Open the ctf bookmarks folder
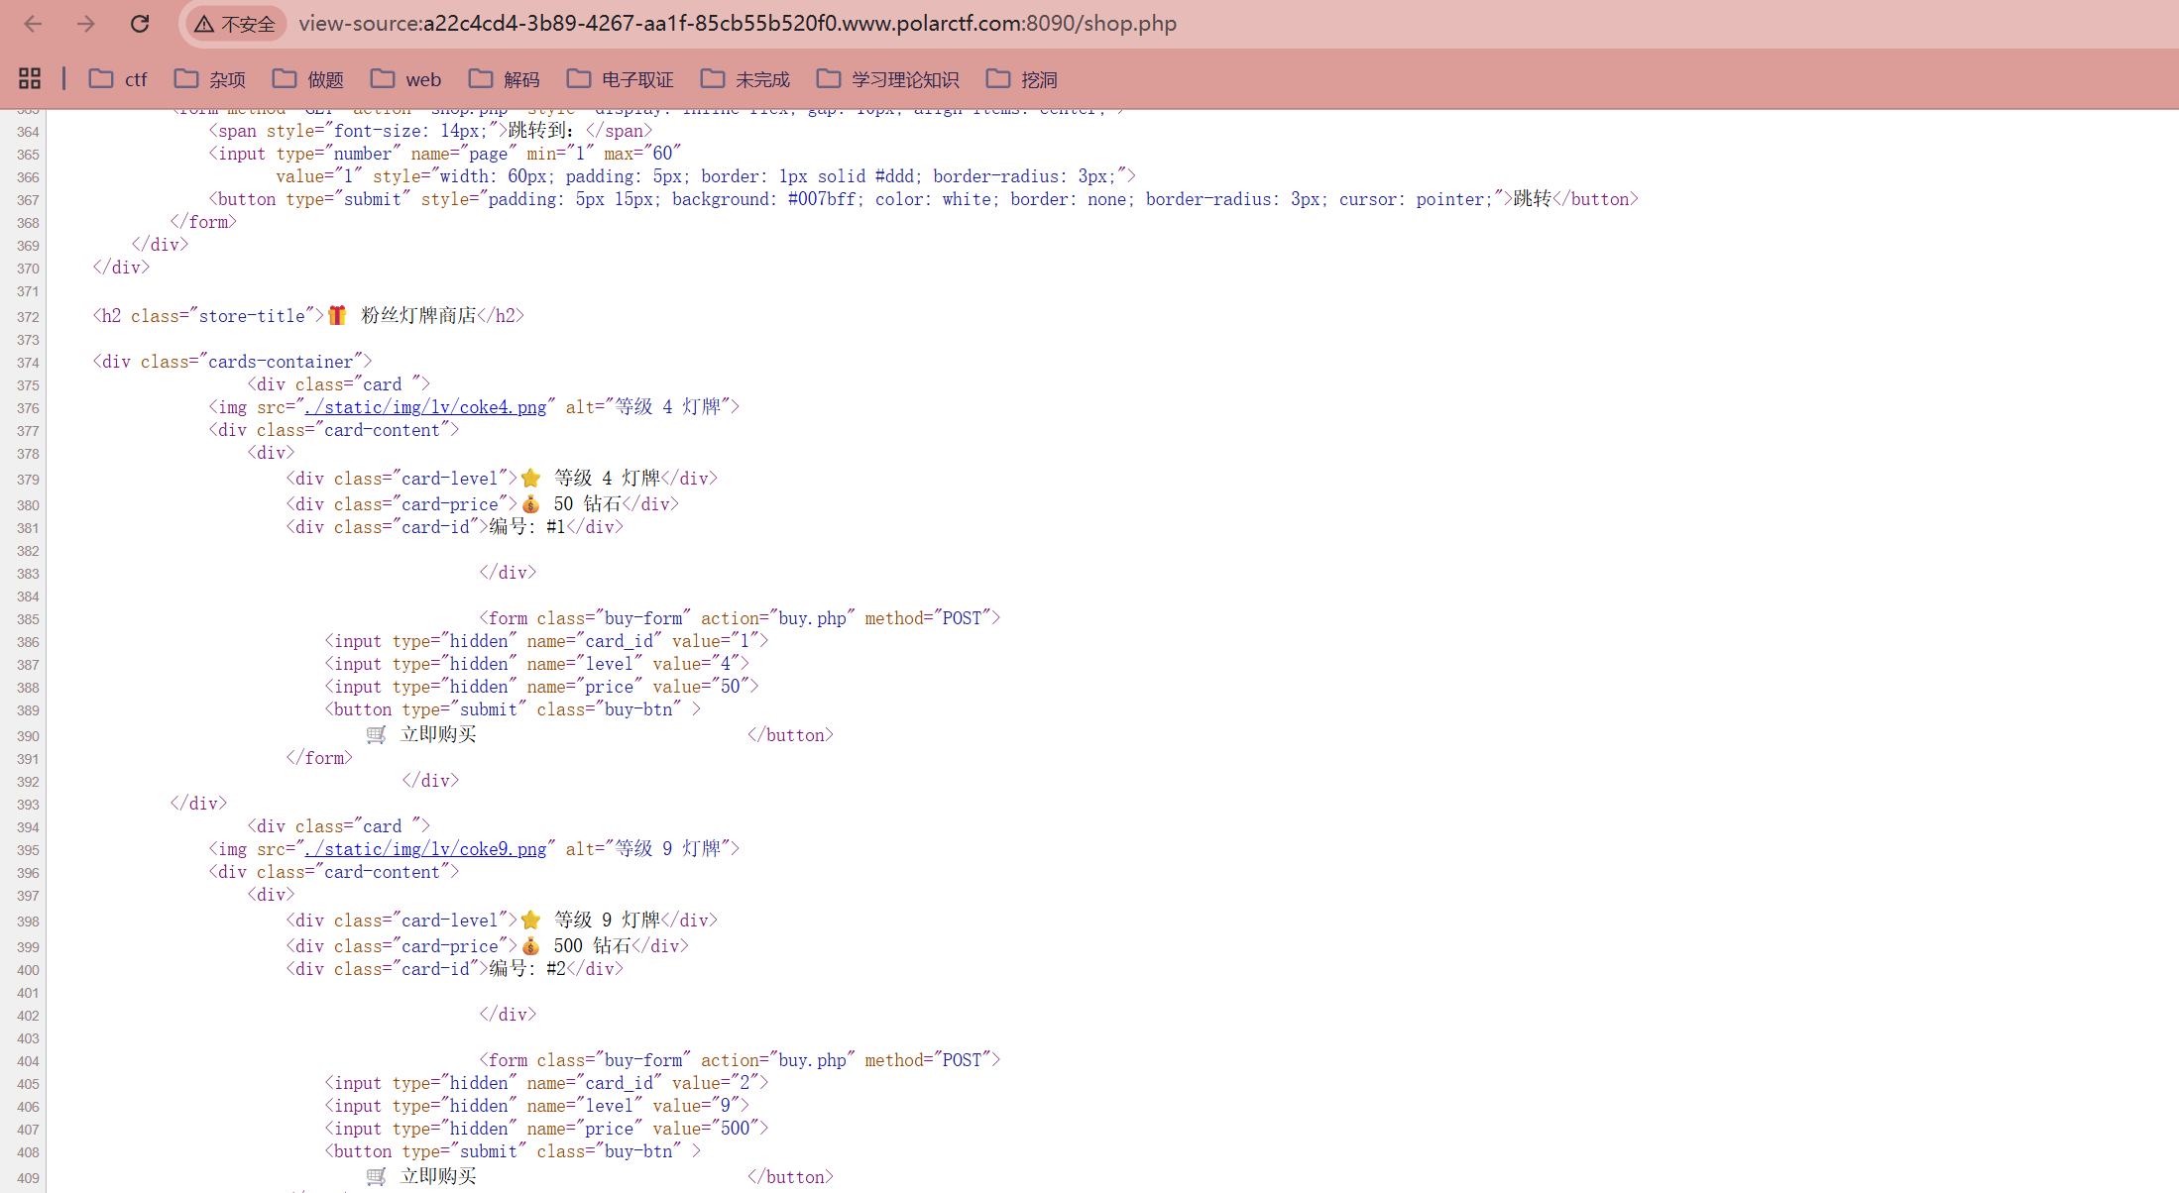 tap(118, 79)
